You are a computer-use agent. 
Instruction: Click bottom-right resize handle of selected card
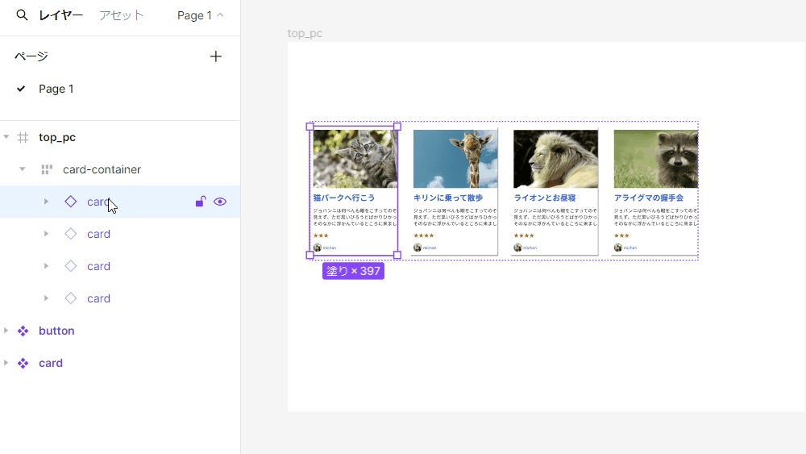coord(397,255)
